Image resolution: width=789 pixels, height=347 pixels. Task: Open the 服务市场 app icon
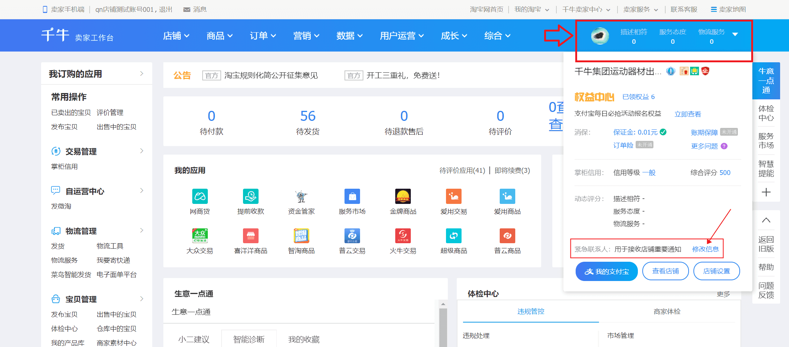(x=352, y=196)
